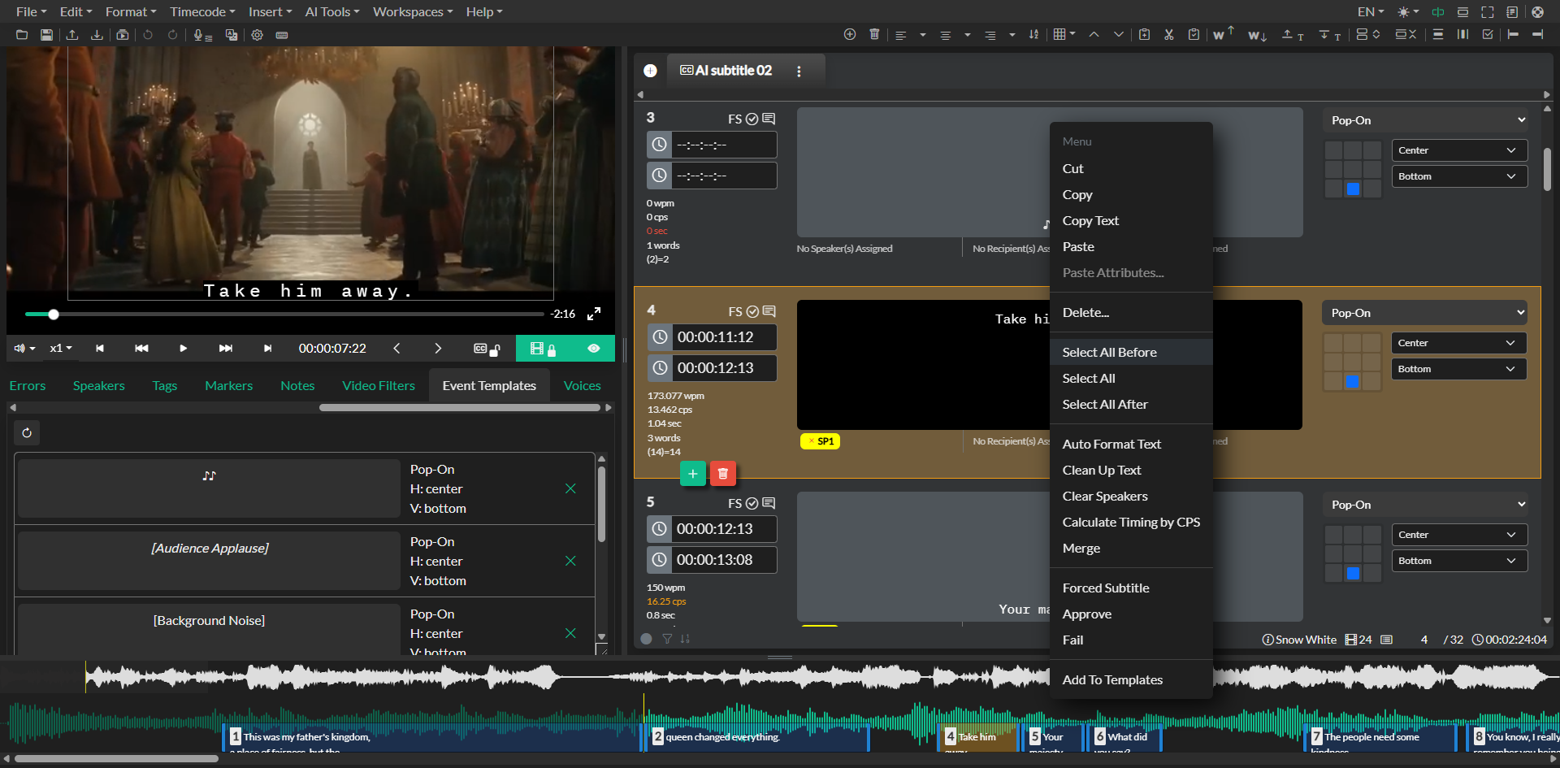Viewport: 1560px width, 768px height.
Task: Select bottom-center position cell for event 5
Action: (x=1353, y=573)
